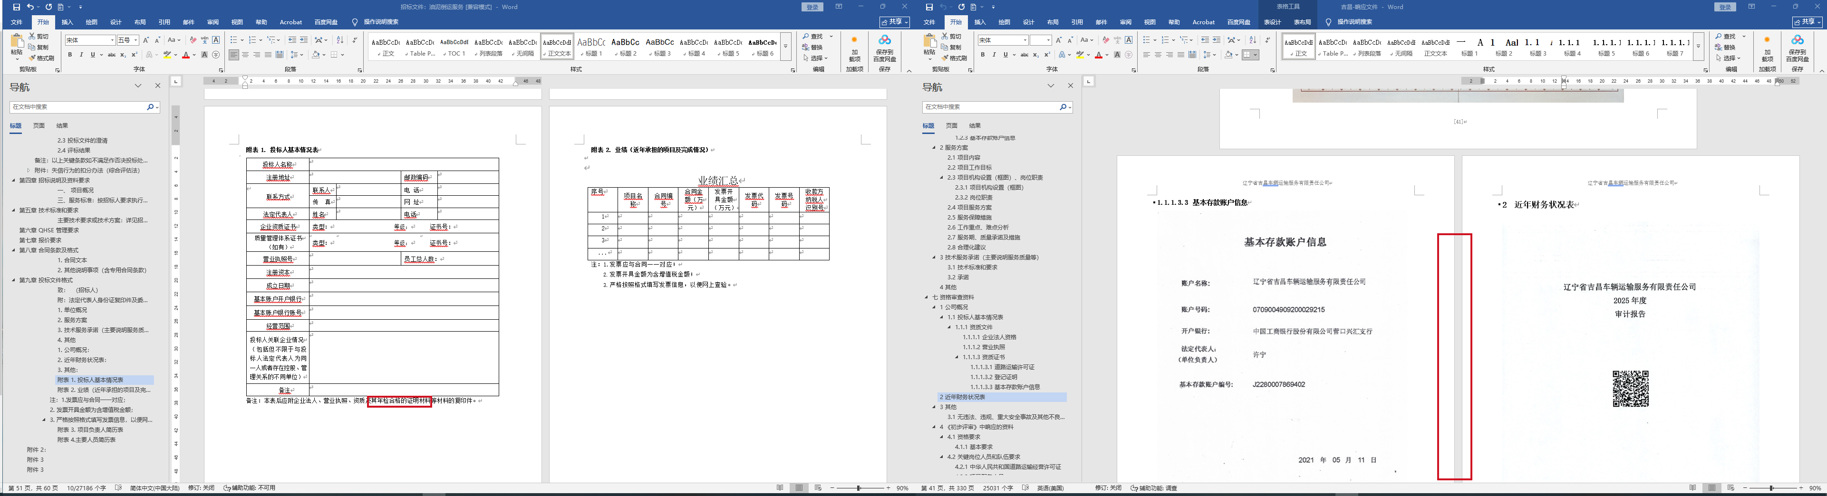Center-align text using the left window ribbon
Screen dimensions: 1827x496
(x=245, y=55)
